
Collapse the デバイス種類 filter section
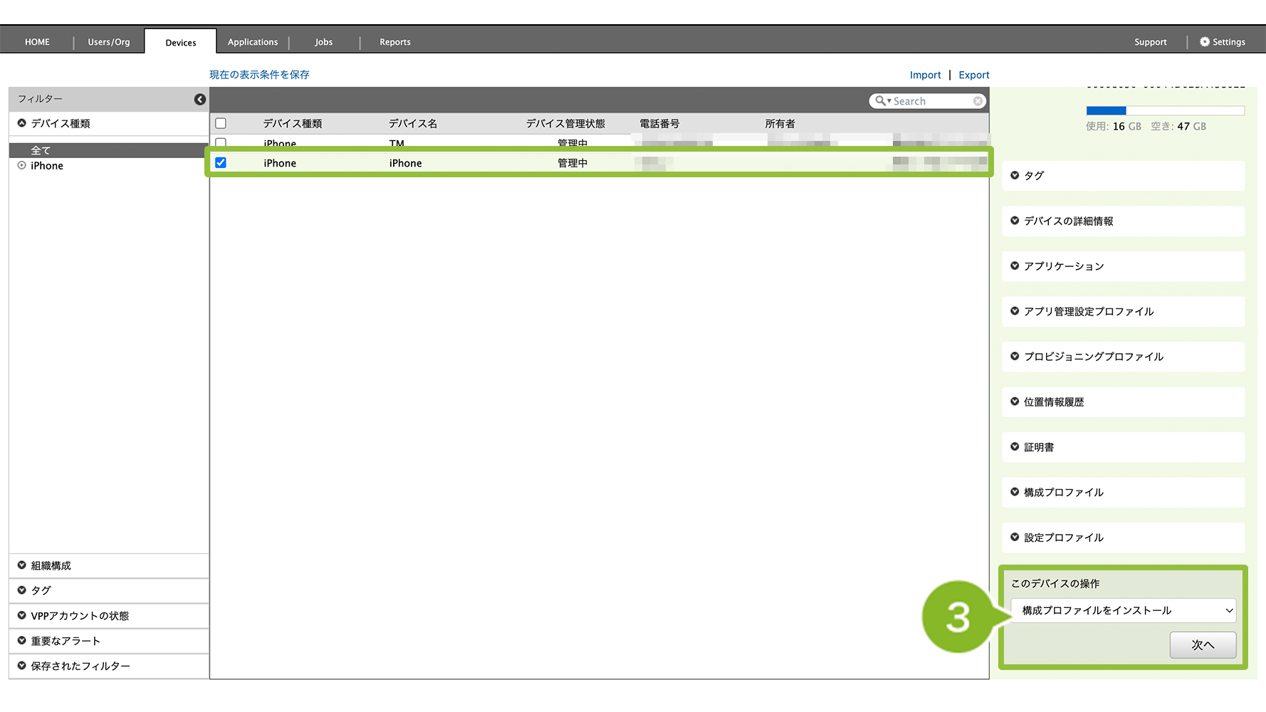(x=22, y=123)
